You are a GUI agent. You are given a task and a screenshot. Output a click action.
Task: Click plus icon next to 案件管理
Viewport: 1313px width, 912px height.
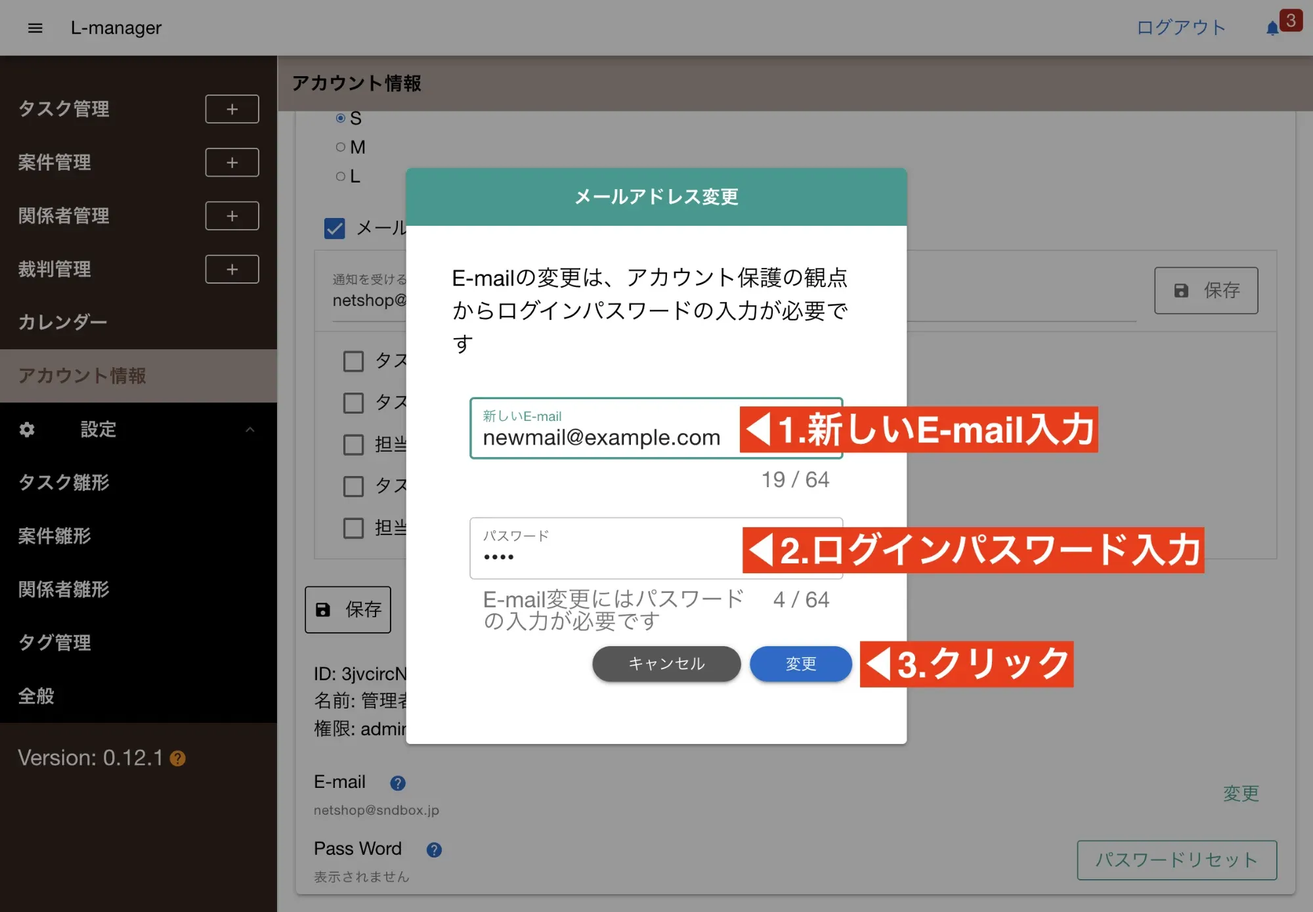coord(232,162)
